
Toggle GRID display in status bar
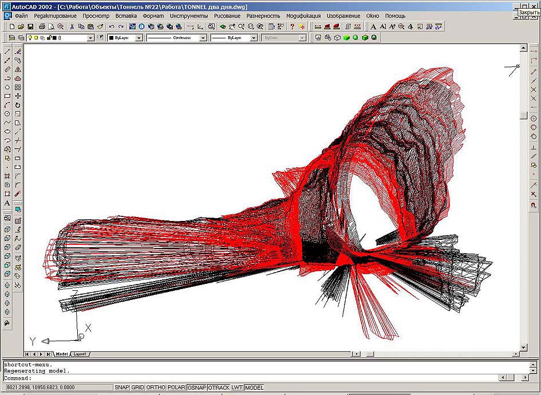[x=137, y=388]
